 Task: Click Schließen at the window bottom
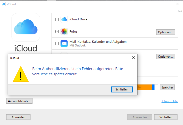click(x=166, y=117)
